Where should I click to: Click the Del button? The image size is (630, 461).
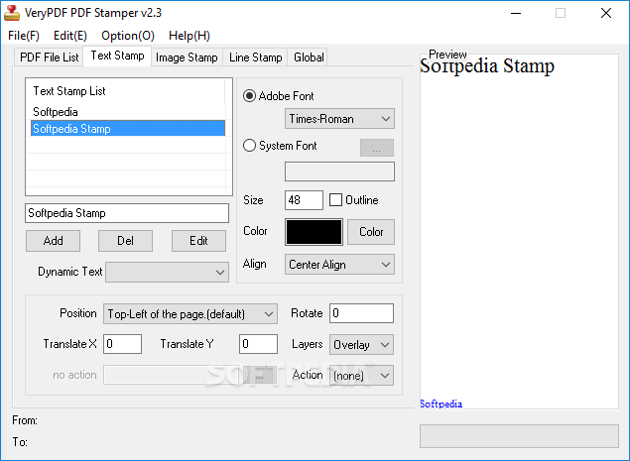(125, 241)
